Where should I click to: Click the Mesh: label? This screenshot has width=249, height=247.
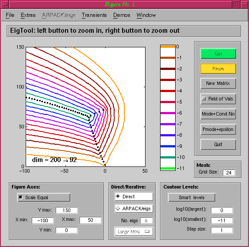[203, 165]
